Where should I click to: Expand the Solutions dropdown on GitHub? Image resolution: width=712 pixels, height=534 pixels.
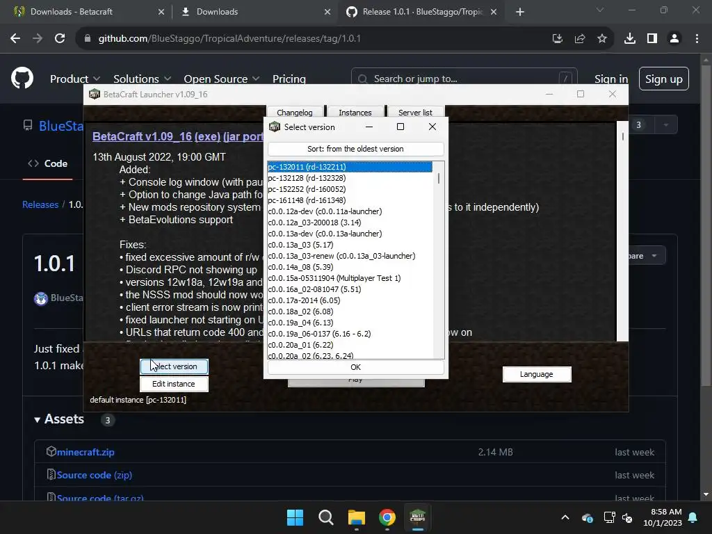(x=142, y=79)
